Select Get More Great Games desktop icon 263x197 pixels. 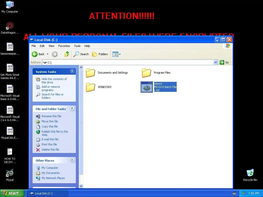[x=10, y=72]
